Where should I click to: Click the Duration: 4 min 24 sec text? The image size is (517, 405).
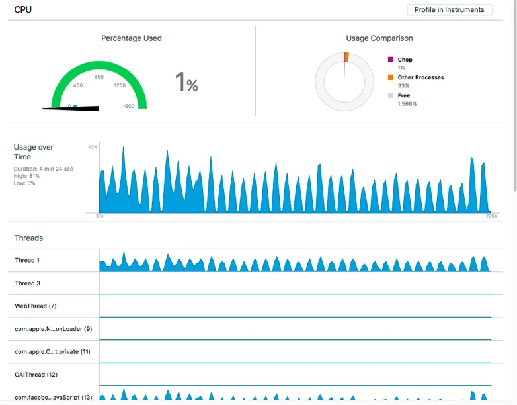pos(43,169)
